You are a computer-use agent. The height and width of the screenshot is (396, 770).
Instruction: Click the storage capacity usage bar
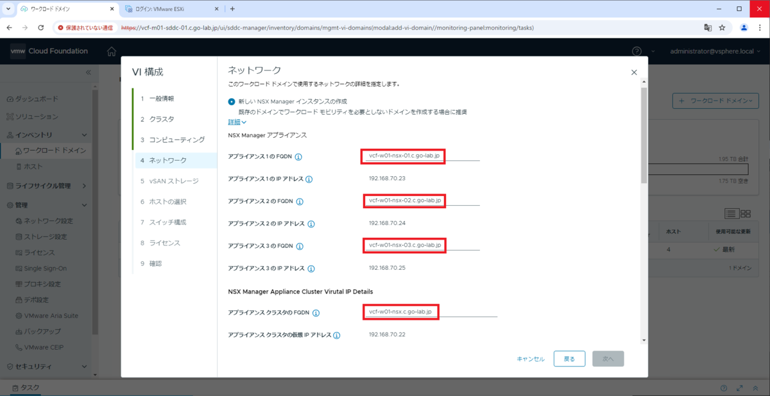click(698, 170)
